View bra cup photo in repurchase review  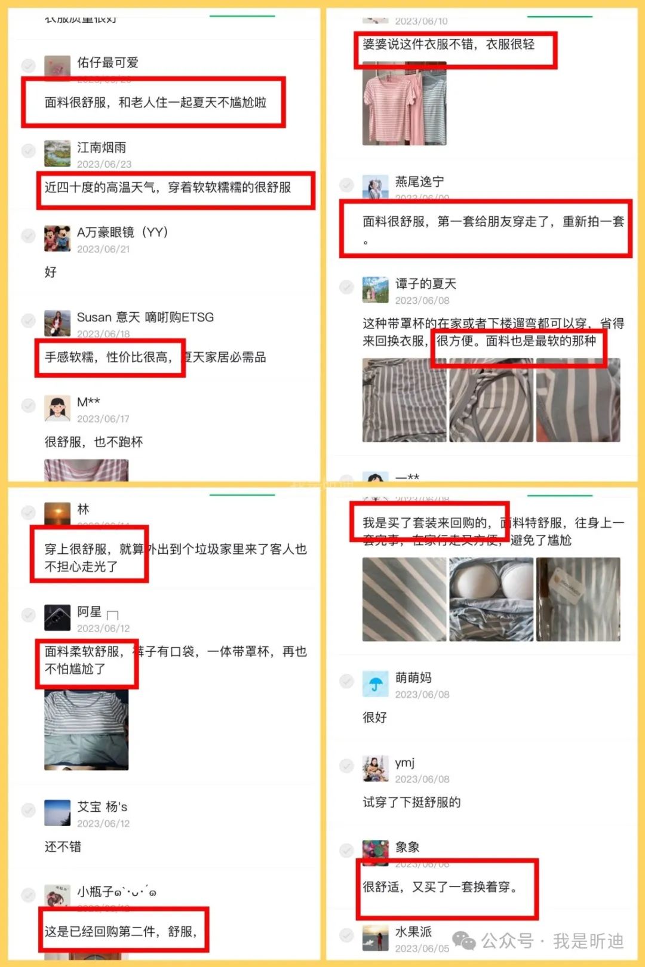click(491, 599)
